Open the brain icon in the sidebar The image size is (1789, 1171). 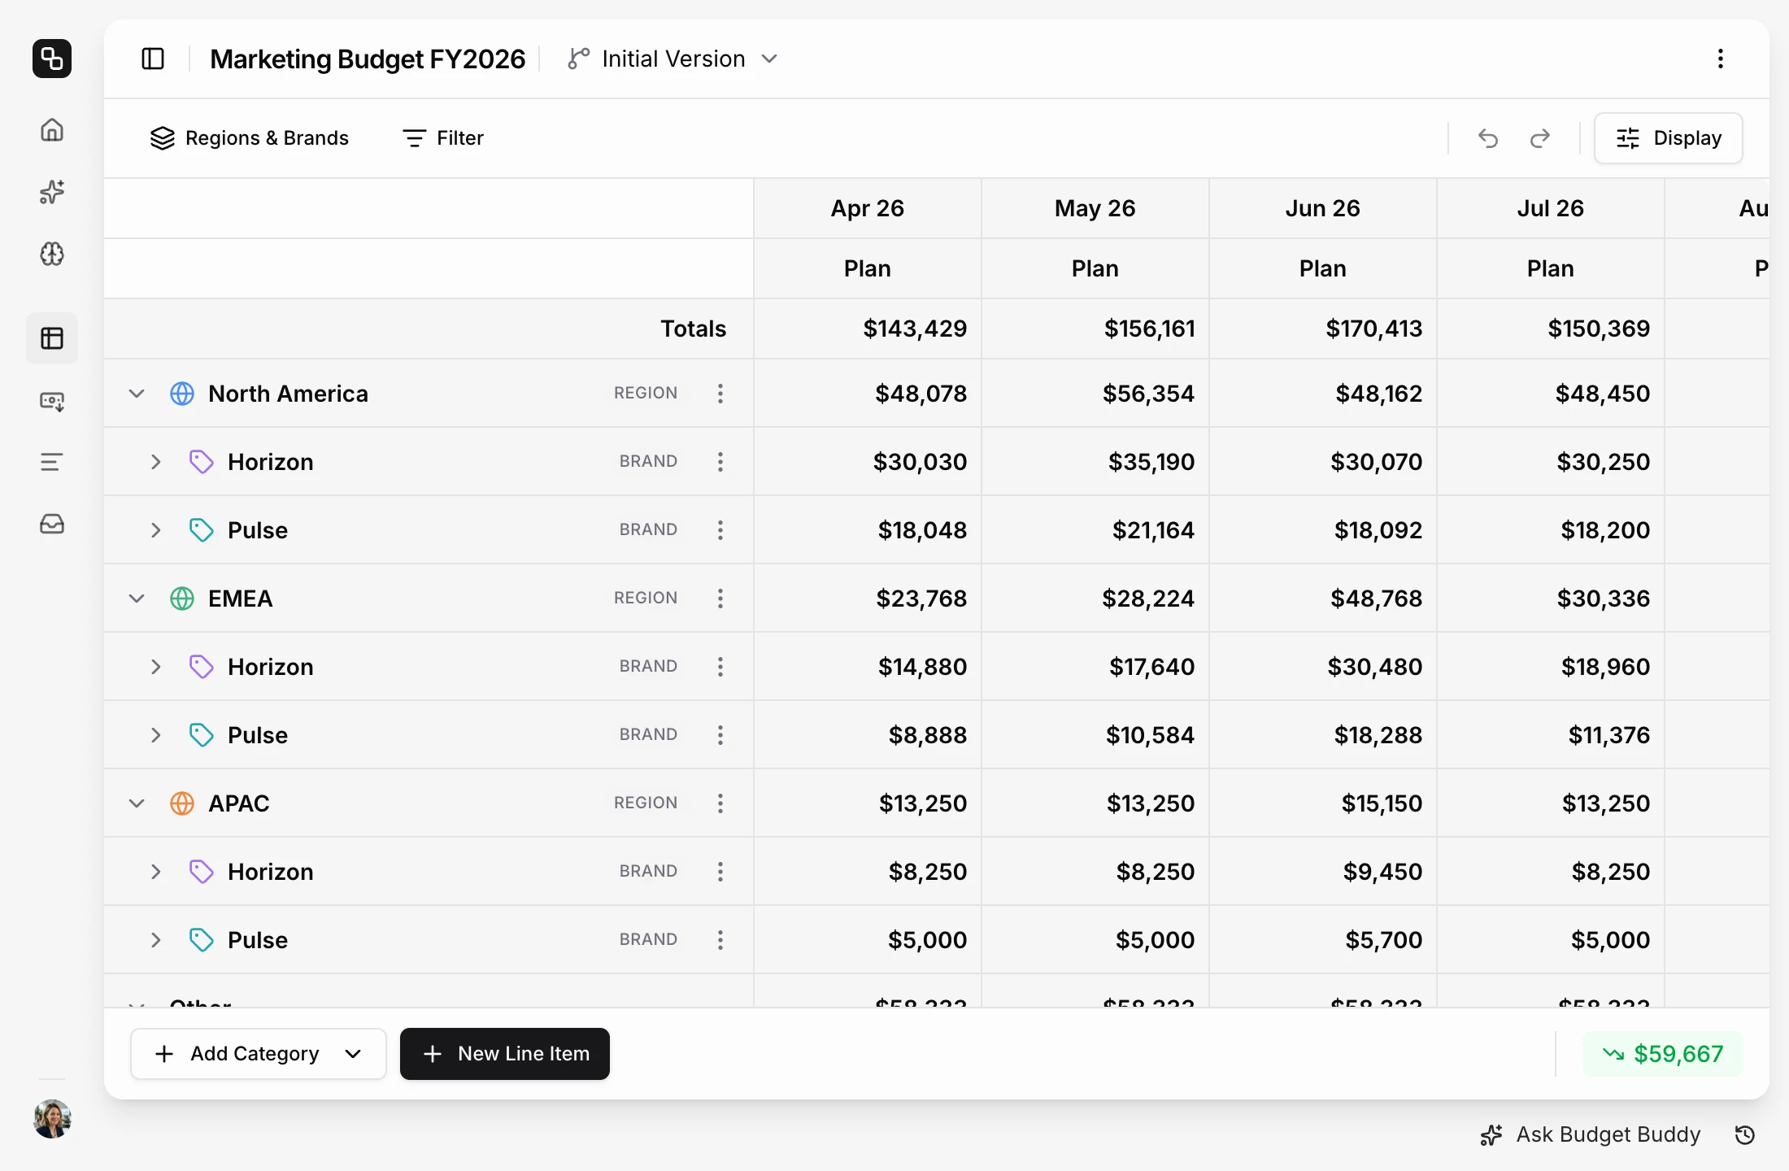coord(52,254)
